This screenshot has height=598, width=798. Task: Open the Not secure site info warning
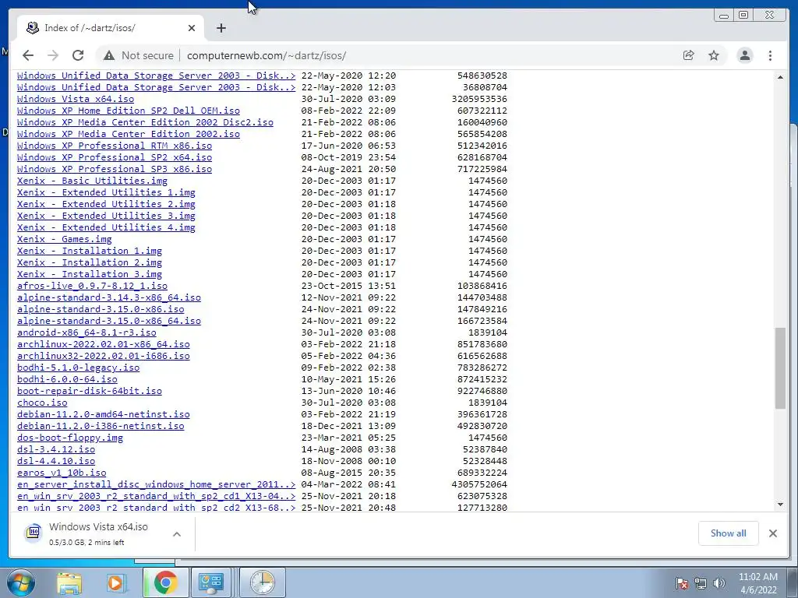coord(138,55)
